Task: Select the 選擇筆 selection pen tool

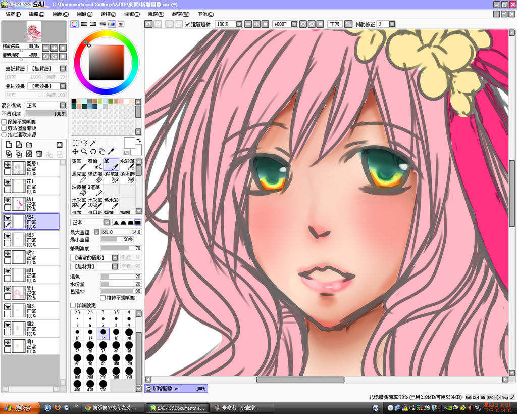Action: pos(111,177)
